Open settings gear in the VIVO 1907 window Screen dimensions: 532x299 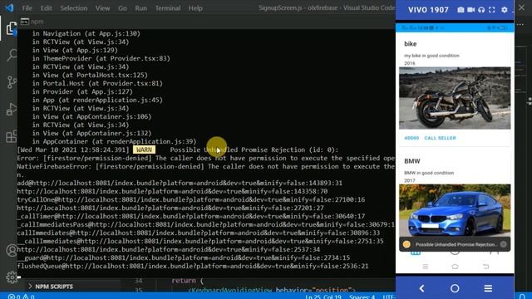coord(505,10)
